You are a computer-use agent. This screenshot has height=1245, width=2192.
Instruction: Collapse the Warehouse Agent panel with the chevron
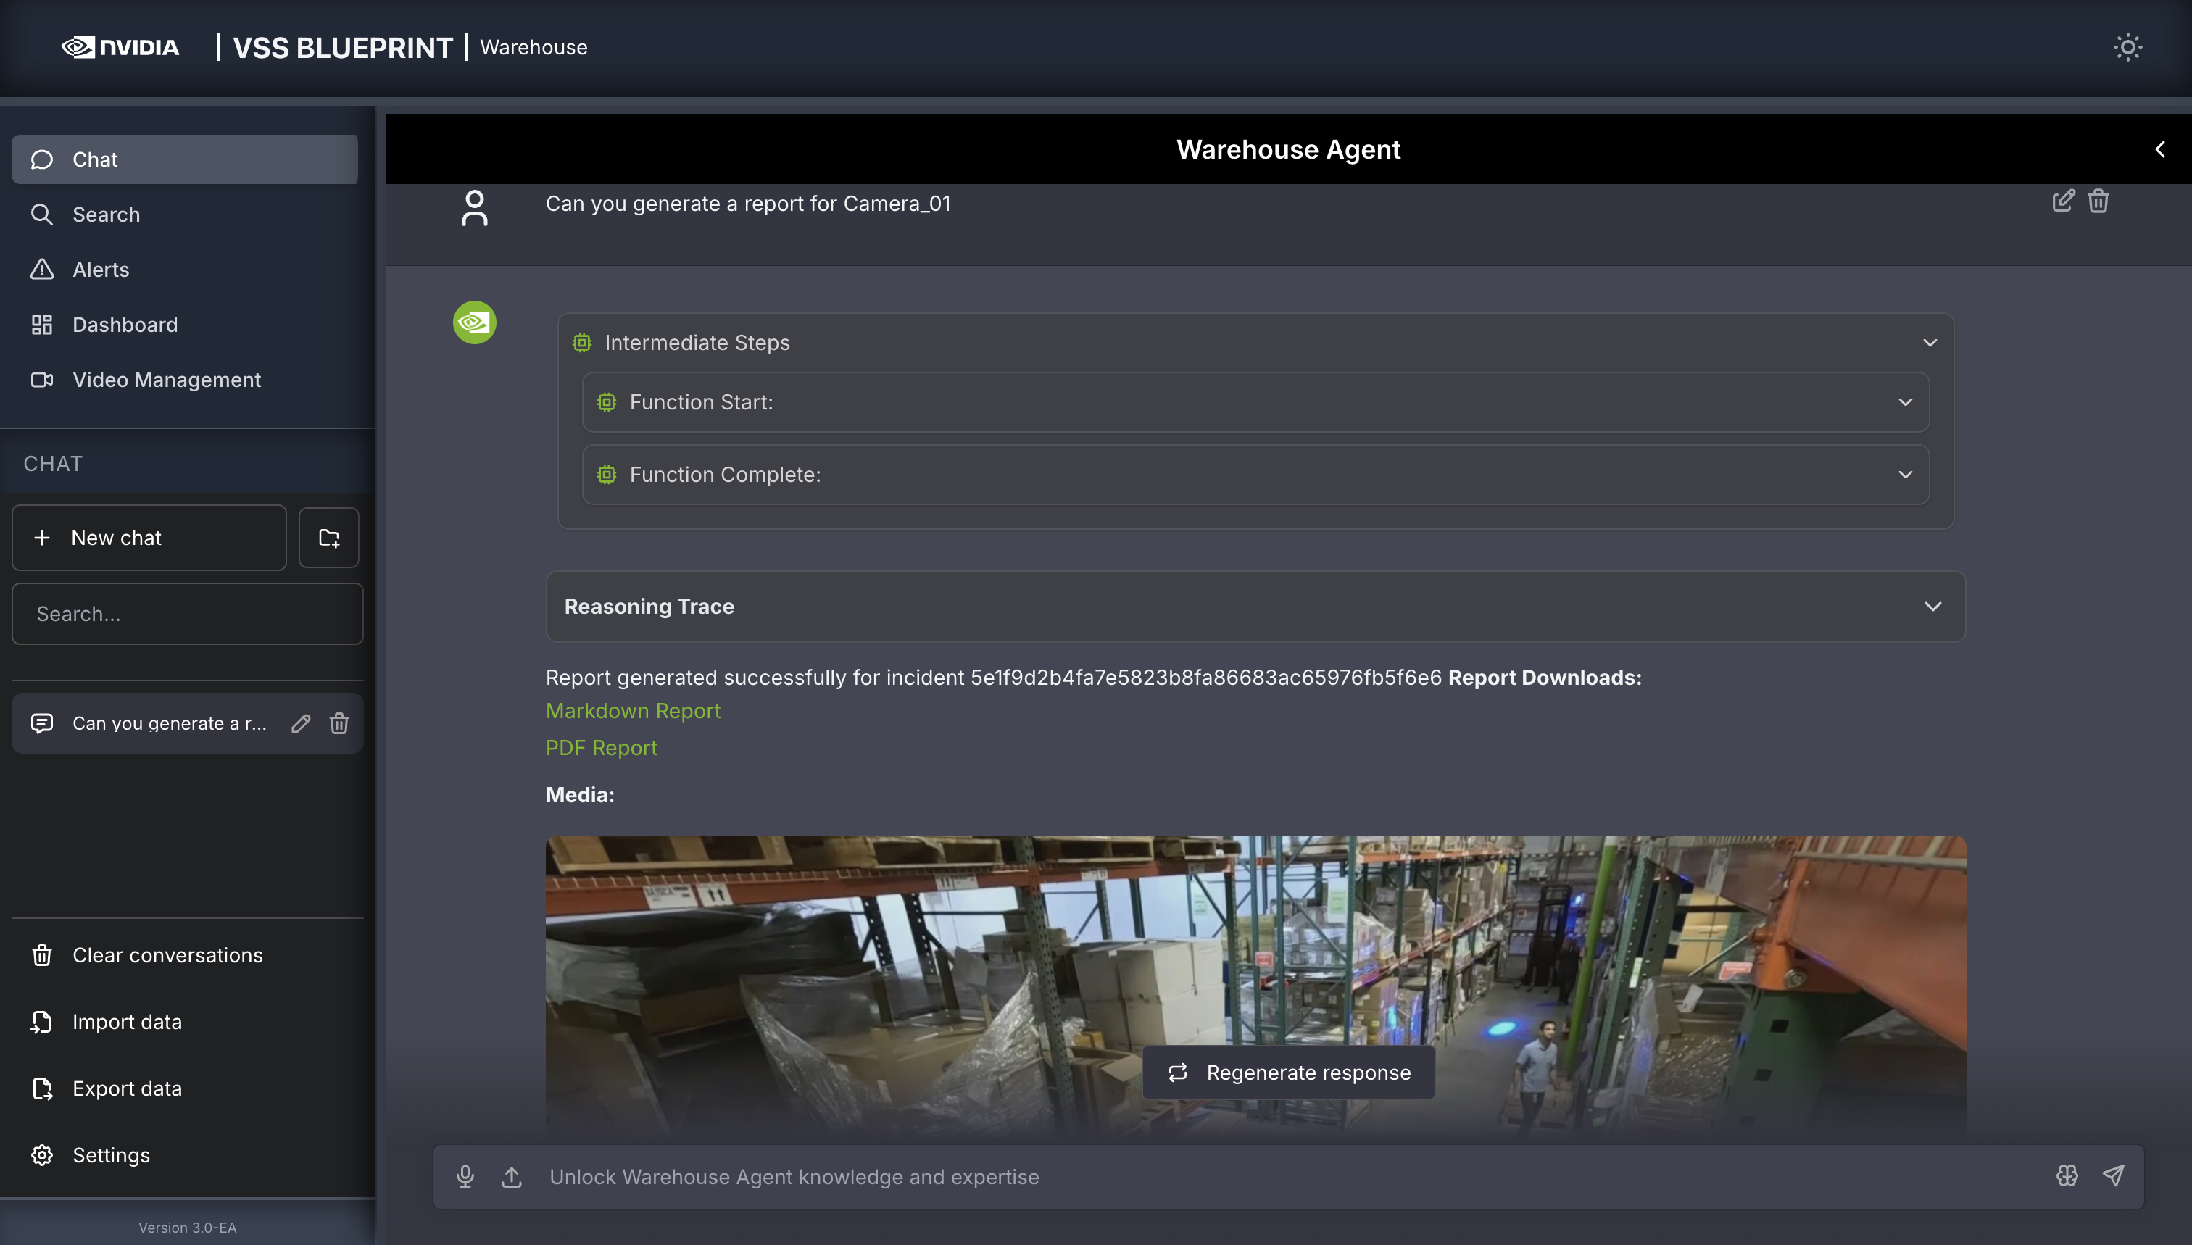pos(2159,149)
